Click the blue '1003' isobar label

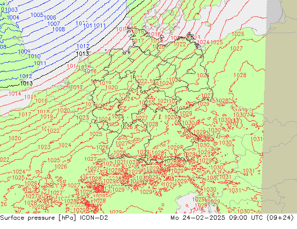point(11,10)
